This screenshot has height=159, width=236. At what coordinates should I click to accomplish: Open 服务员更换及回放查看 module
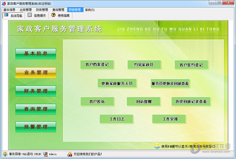[x=170, y=84]
